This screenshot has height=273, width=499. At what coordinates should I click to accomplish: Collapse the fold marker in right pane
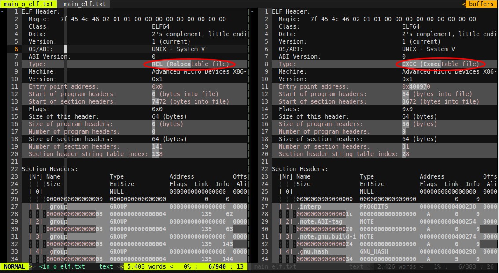[253, 12]
